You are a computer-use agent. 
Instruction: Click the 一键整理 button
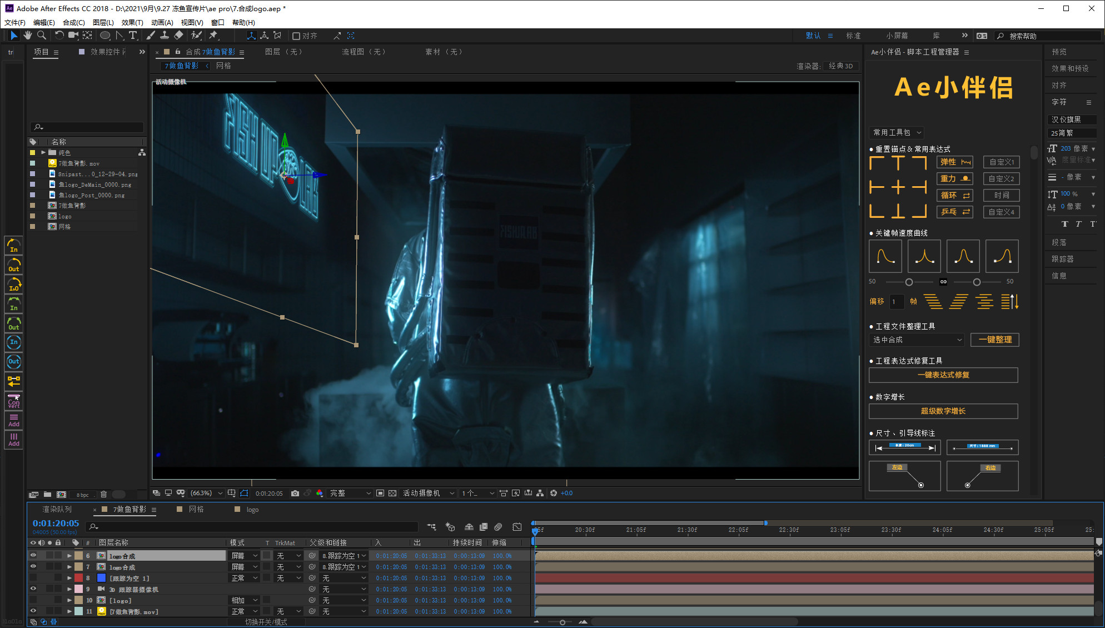point(995,340)
